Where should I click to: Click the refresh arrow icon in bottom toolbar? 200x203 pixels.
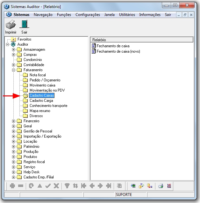point(31,186)
